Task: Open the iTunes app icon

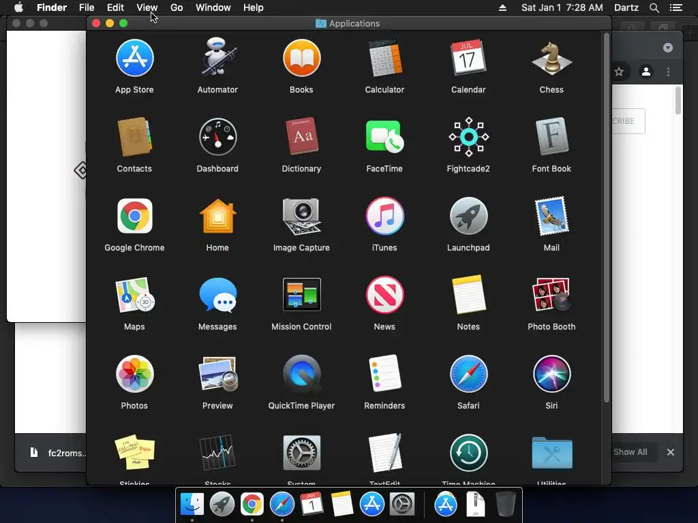Action: click(384, 216)
